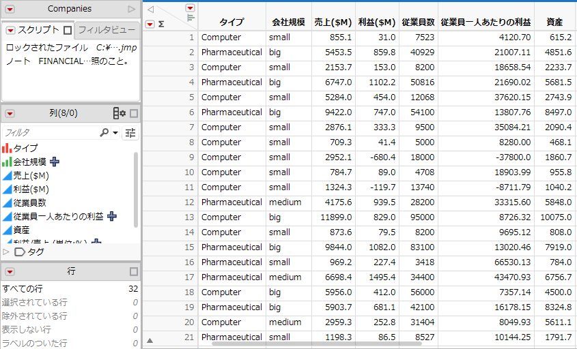Click the blue continuous icon beside 資産
This screenshot has height=349, width=577.
pos(7,230)
